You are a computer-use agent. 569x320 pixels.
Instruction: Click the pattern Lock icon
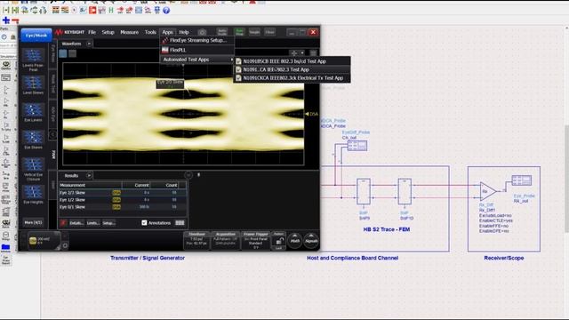point(278,242)
